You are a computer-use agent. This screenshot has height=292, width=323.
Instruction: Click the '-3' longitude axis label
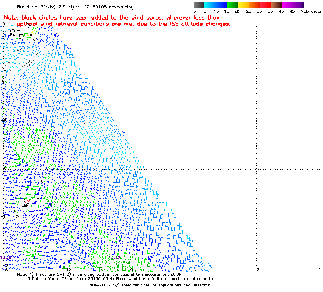[x=256, y=270]
